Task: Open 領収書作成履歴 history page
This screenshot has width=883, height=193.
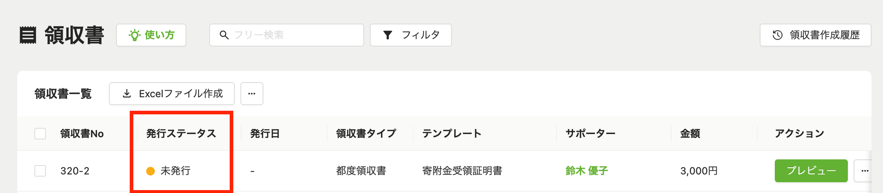Action: click(x=815, y=35)
